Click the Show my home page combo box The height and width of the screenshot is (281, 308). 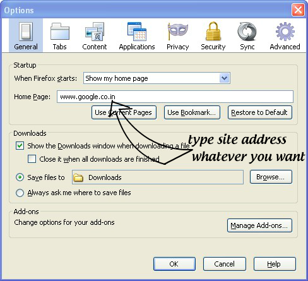(157, 78)
